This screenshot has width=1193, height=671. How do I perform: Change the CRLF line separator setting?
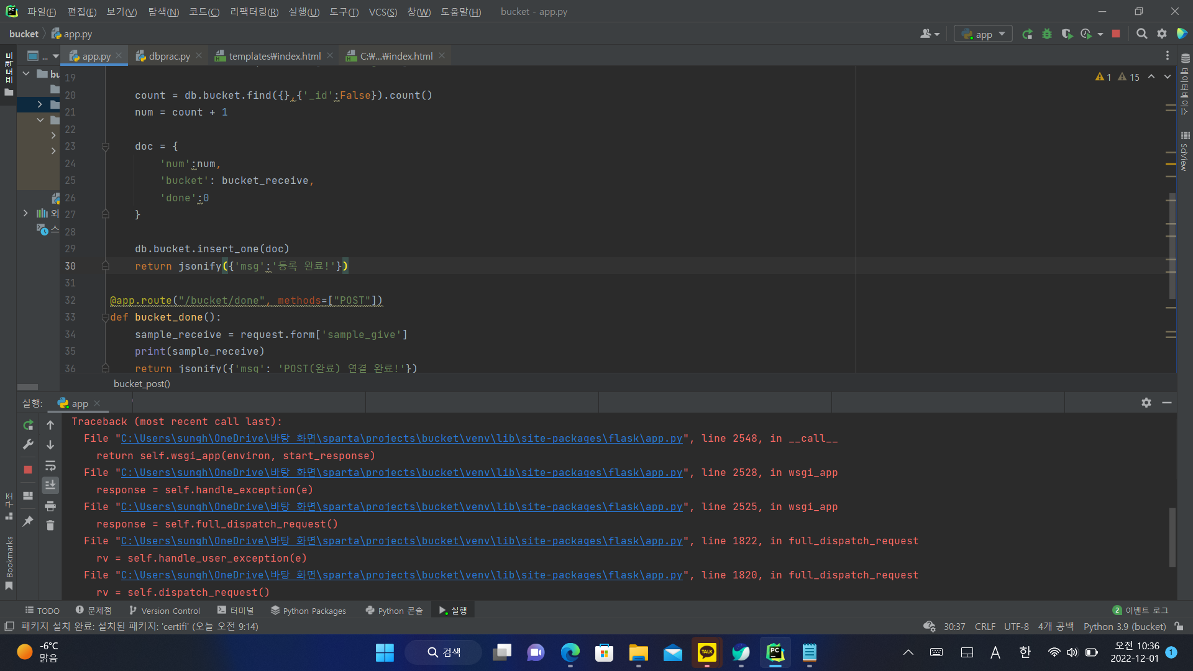click(x=985, y=626)
